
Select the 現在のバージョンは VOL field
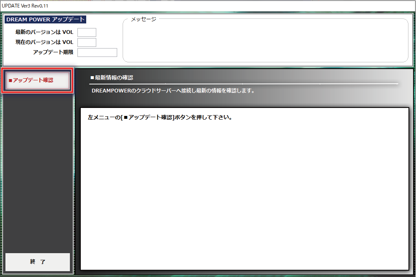pyautogui.click(x=87, y=42)
